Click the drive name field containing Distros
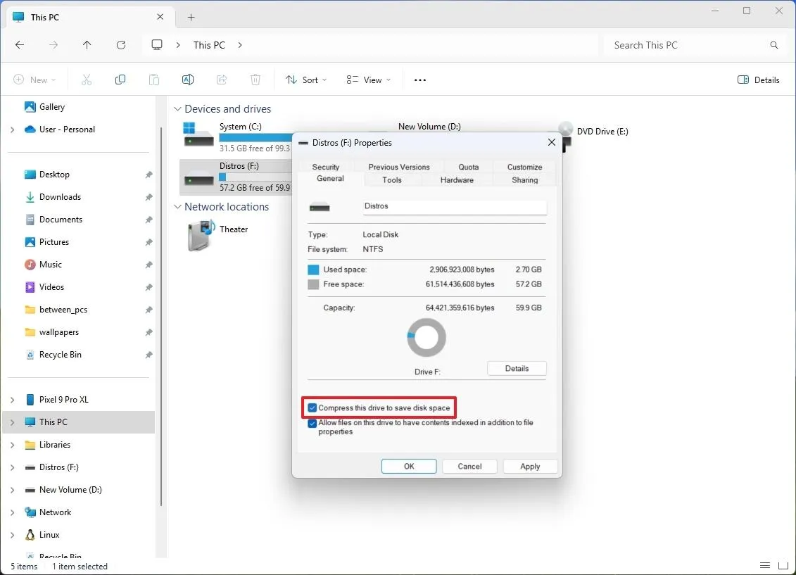The height and width of the screenshot is (575, 796). click(x=455, y=206)
